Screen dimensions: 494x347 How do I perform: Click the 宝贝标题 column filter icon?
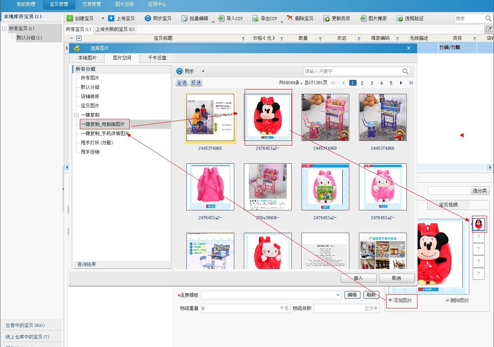pos(243,39)
